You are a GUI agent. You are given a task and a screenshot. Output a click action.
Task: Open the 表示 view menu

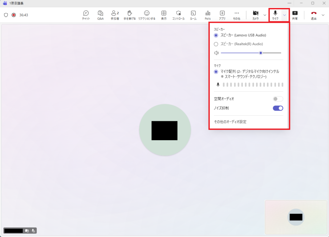(164, 15)
